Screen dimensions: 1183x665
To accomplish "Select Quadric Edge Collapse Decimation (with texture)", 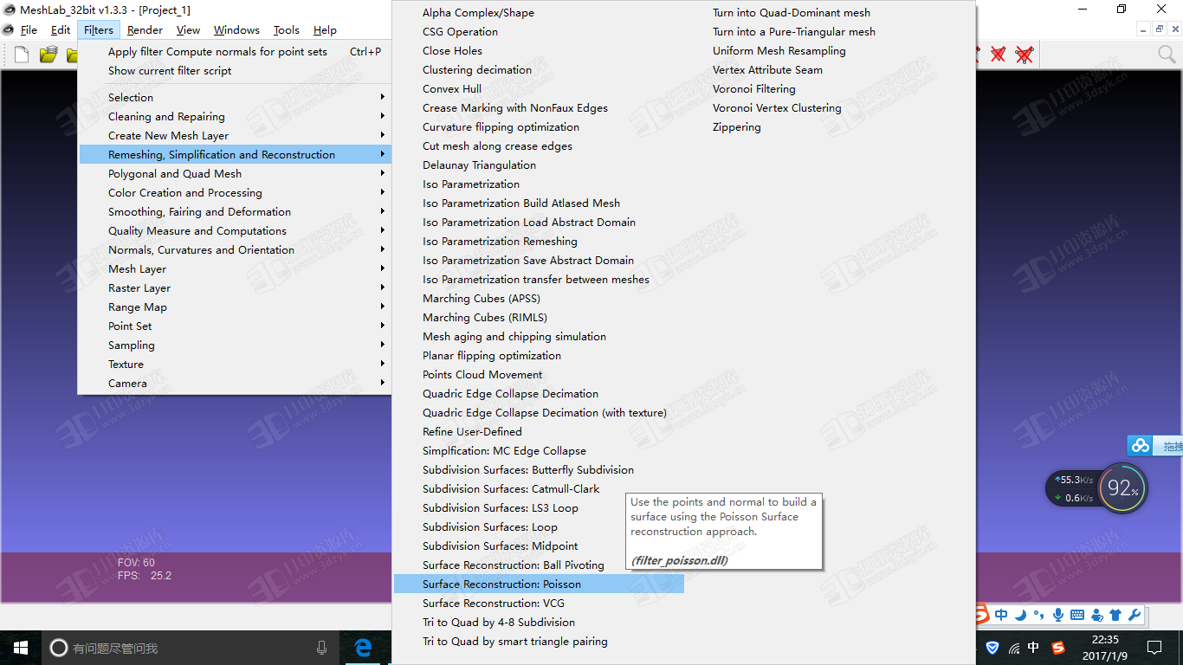I will 539,412.
